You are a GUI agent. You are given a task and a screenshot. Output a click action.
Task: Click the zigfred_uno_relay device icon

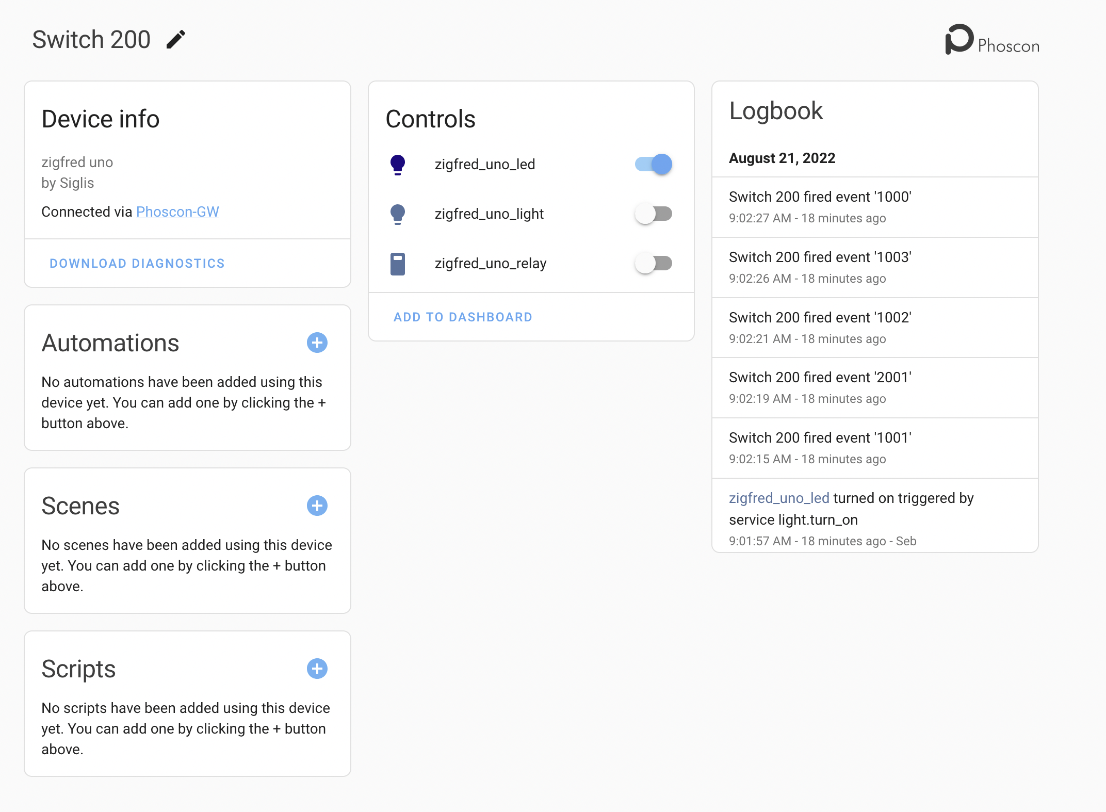[x=398, y=263]
